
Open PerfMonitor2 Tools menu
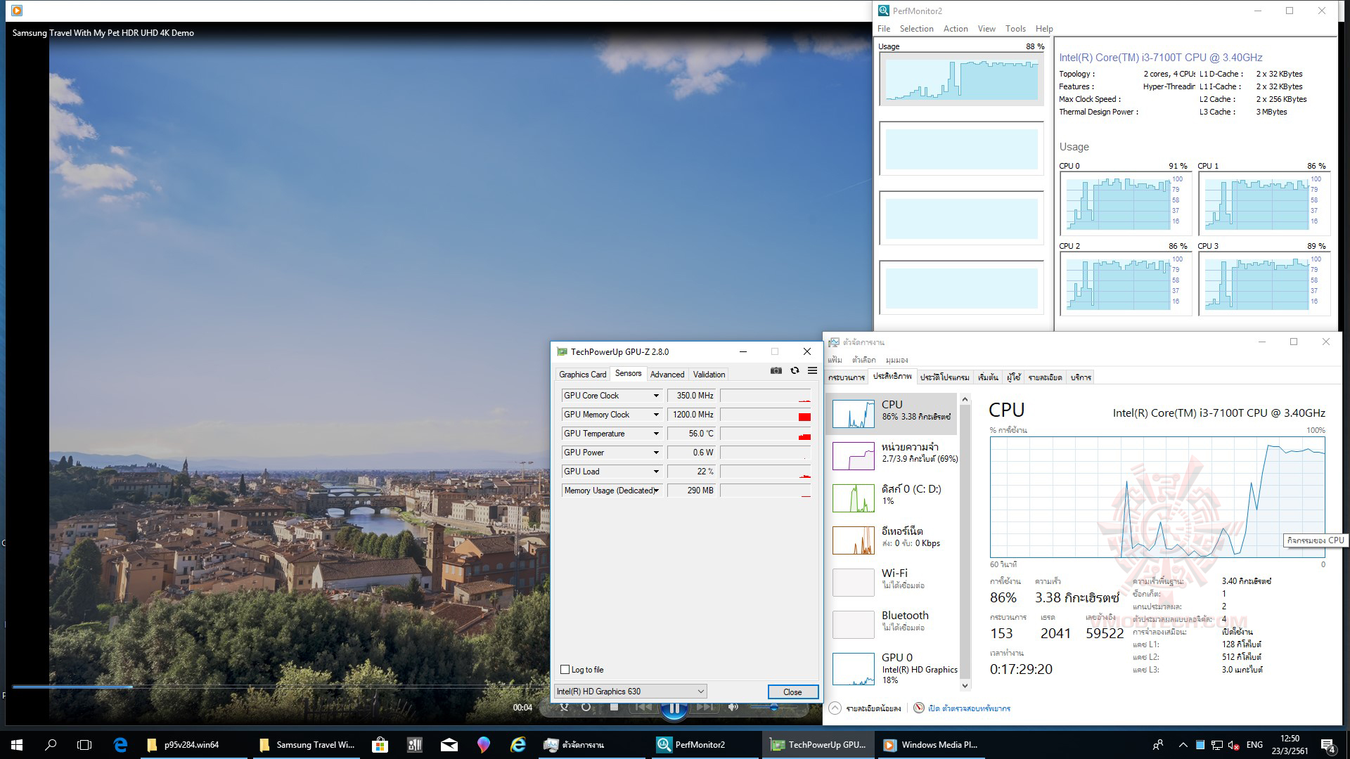coord(1015,29)
